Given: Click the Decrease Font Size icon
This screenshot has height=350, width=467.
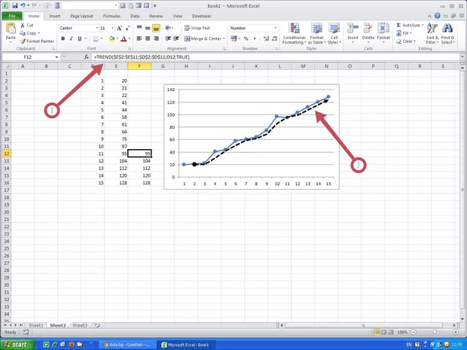Looking at the screenshot, I should coord(127,29).
